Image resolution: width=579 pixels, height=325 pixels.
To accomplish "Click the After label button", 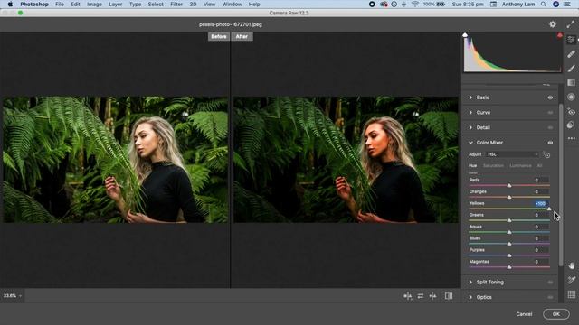I will 242,36.
